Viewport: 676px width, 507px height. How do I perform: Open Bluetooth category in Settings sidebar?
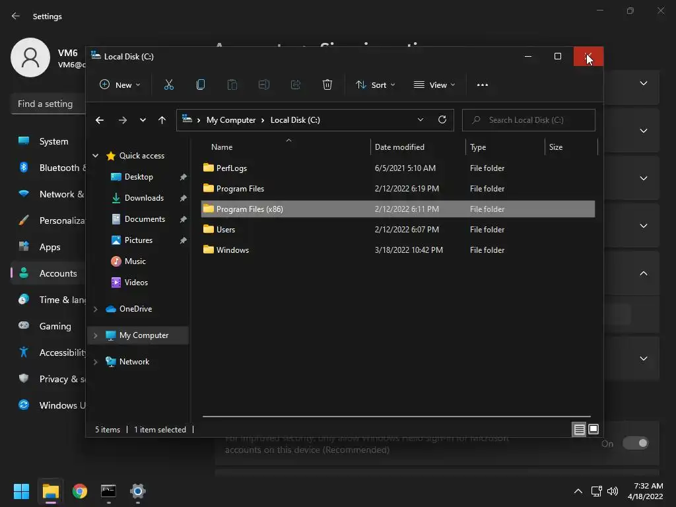[48, 168]
